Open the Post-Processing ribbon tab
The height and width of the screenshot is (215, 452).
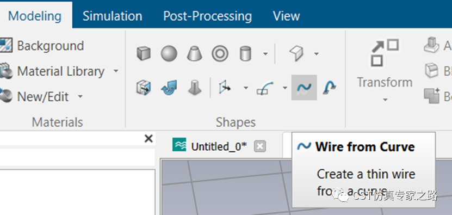pos(207,16)
